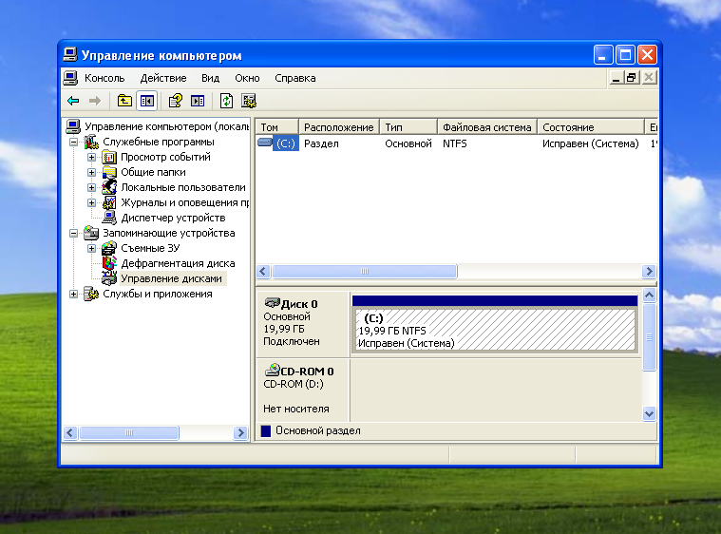Click the disk settings toolbar icon
The width and height of the screenshot is (721, 534).
249,101
